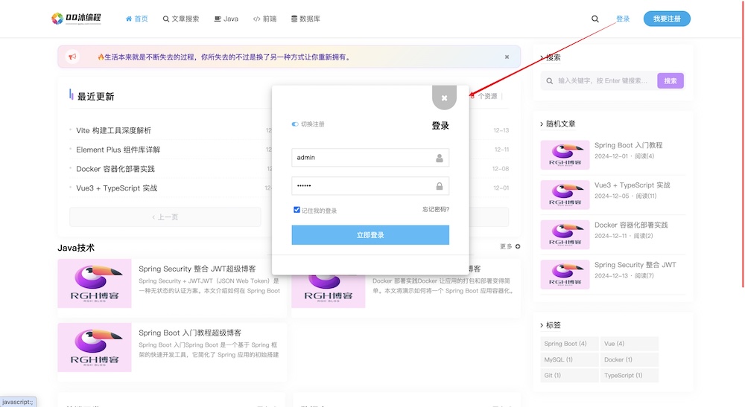Viewport: 745px width, 407px height.
Task: Click the site logo in header
Action: click(x=77, y=19)
